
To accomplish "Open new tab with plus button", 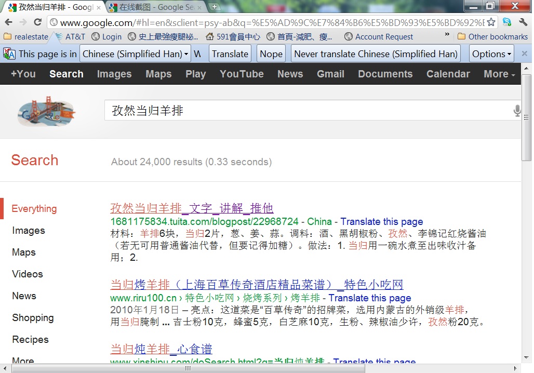I will tap(215, 6).
